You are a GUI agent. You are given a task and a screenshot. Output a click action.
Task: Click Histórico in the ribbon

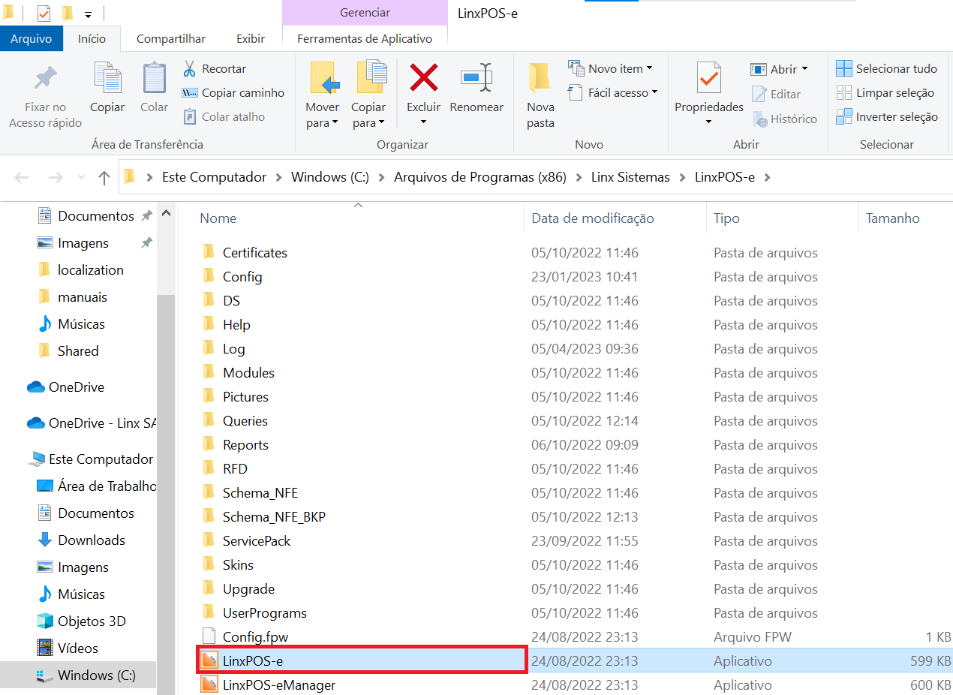(784, 119)
